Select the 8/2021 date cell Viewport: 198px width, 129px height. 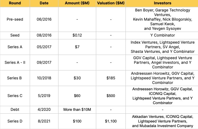pyautogui.click(x=44, y=121)
